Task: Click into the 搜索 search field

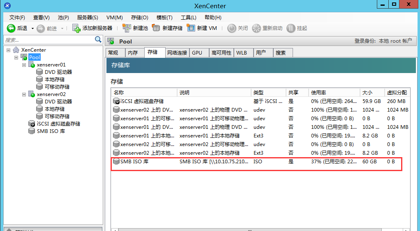Action: click(50, 40)
